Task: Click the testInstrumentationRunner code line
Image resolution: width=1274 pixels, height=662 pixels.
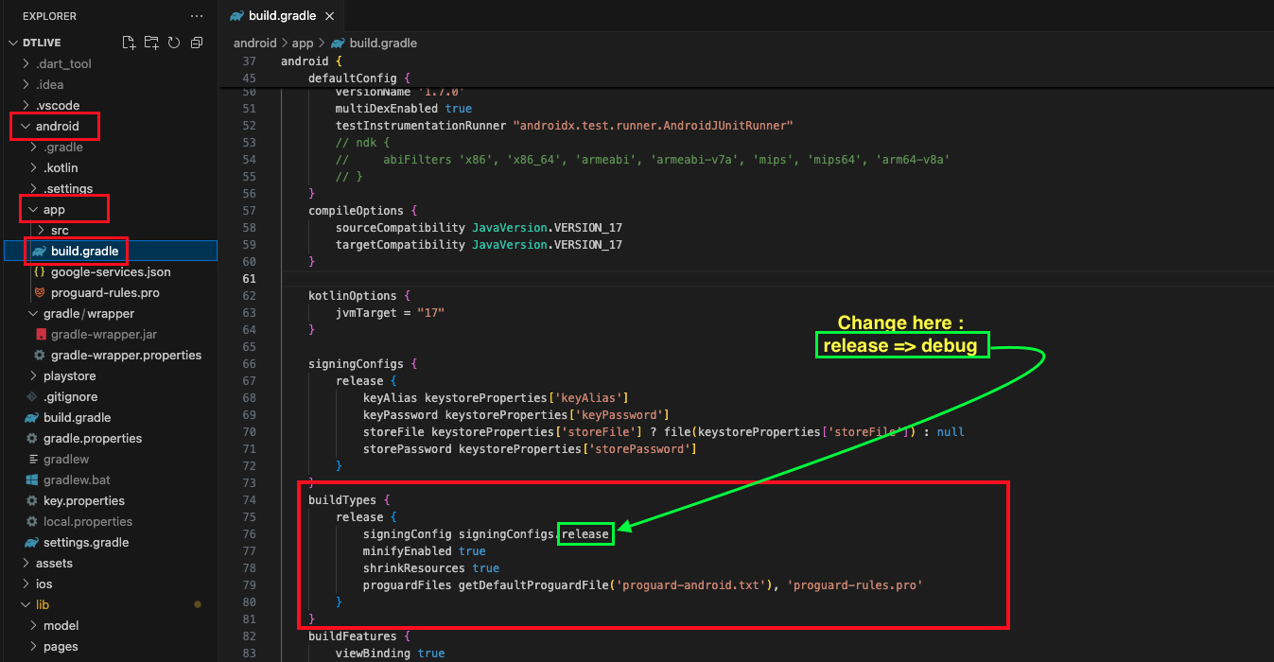Action: click(564, 126)
